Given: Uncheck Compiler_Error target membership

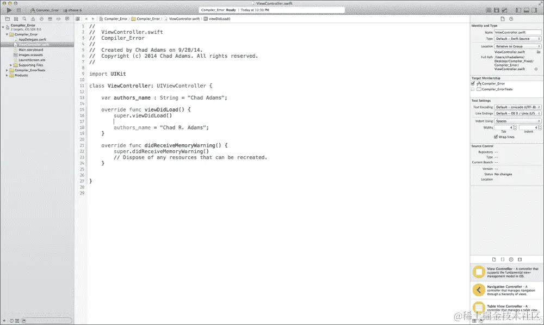Looking at the screenshot, I should point(473,84).
